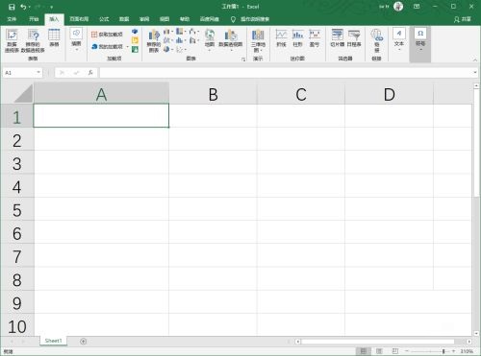Insert a Column sparkline (柱形)
This screenshot has height=356, width=481.
pos(298,38)
